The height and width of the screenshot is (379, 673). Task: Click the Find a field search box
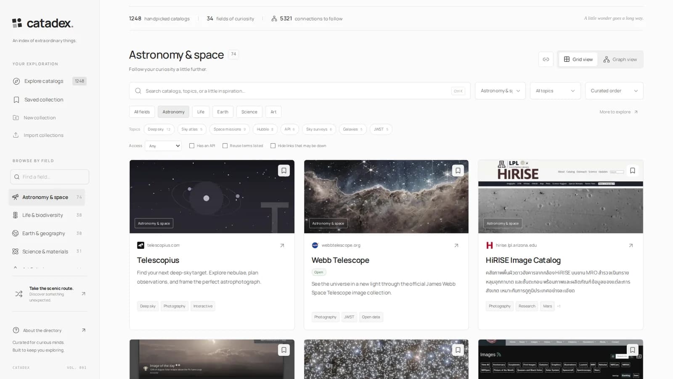[50, 177]
